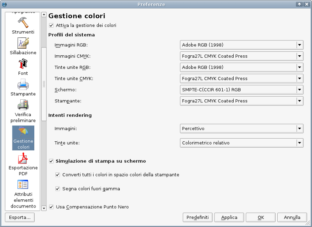312x227 pixels.
Task: Select the Gestione colori icon
Action: [x=23, y=132]
